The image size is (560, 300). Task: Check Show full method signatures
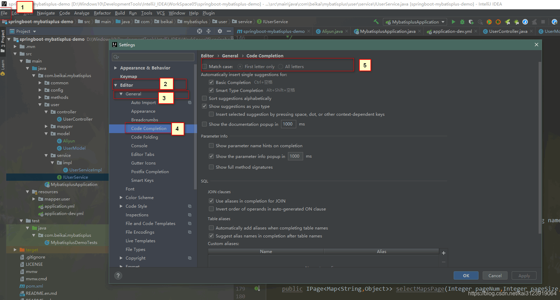[x=211, y=167]
